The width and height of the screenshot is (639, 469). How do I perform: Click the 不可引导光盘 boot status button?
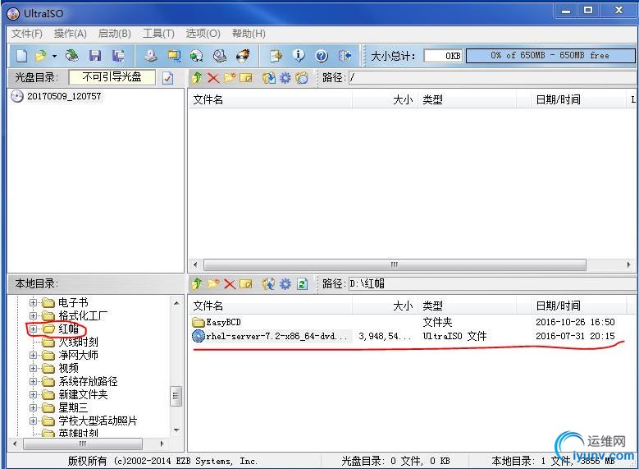112,77
